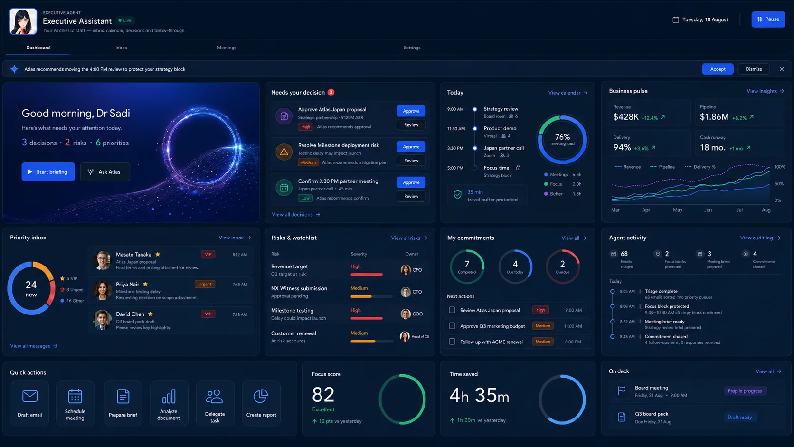Click the "Draft ready" status badge
Screen dimensions: 794x447
(740, 417)
